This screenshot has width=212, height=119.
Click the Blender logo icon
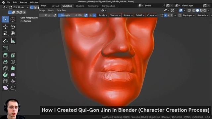tap(3, 2)
